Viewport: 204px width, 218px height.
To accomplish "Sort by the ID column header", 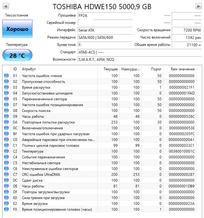I will coord(15,69).
